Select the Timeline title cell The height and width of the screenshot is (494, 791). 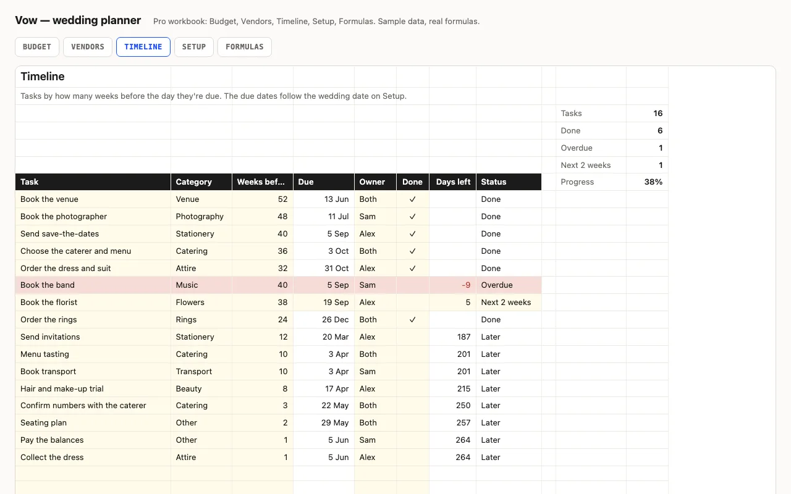[93, 77]
